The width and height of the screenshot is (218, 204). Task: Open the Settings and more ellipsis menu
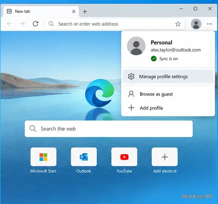209,24
